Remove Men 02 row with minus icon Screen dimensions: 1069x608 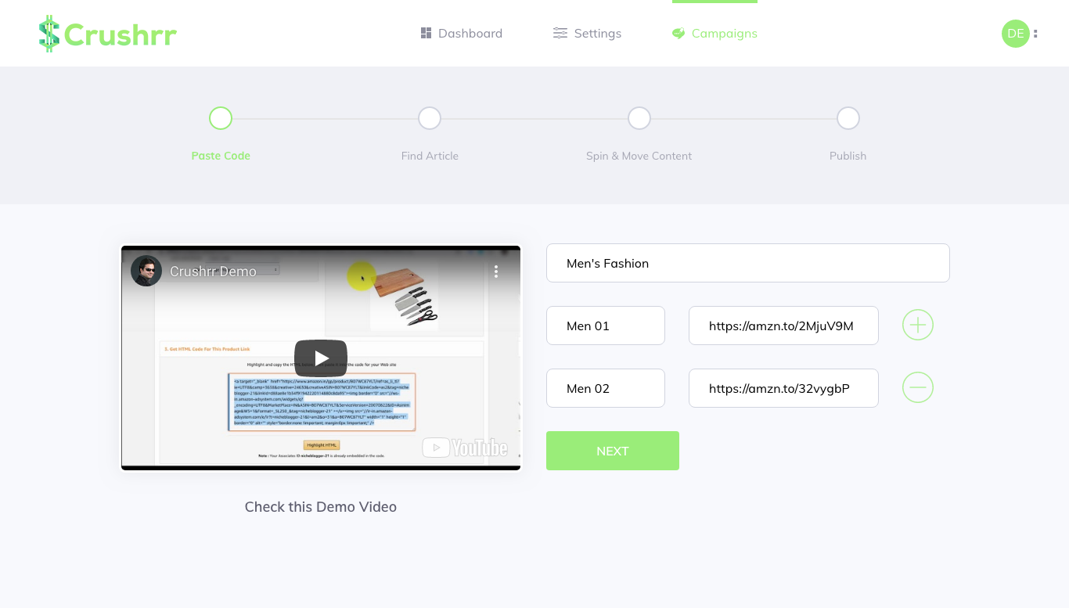point(918,387)
